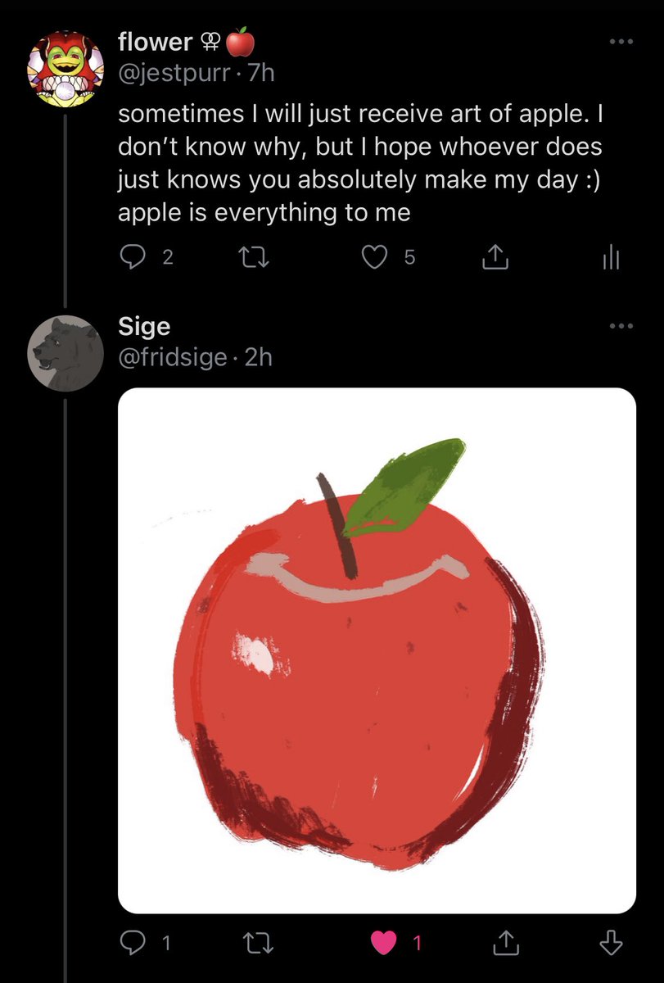The width and height of the screenshot is (664, 983).
Task: Go to flower's display name
Action: (x=154, y=41)
